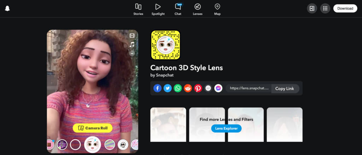The height and width of the screenshot is (155, 362).
Task: Expand the chevron below music icon
Action: pyautogui.click(x=132, y=53)
